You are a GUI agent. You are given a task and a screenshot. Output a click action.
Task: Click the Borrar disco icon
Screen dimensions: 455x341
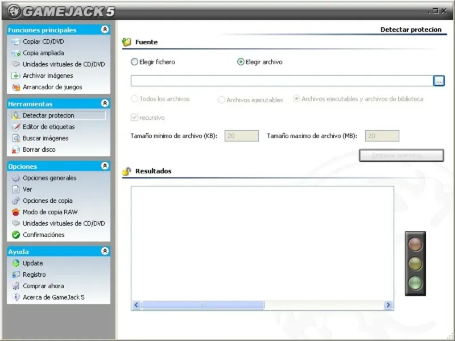(x=16, y=149)
